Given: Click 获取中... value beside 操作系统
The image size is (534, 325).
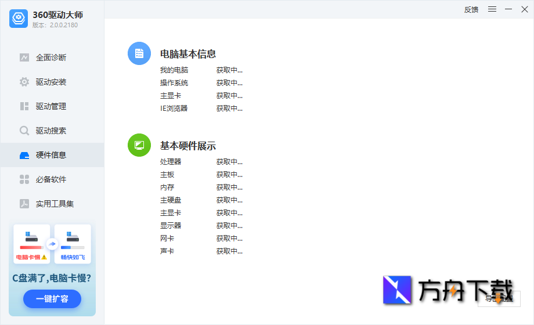Looking at the screenshot, I should [x=229, y=83].
